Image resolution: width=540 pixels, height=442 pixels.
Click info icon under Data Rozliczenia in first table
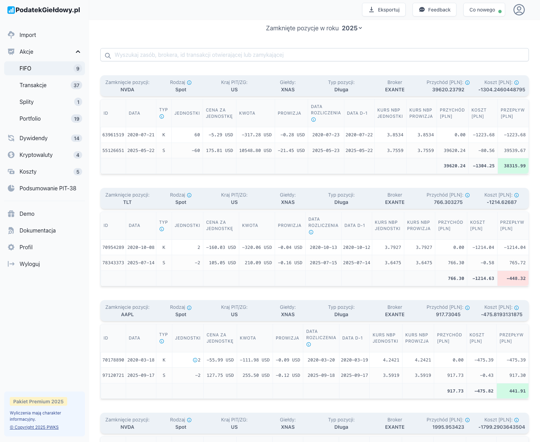[313, 120]
